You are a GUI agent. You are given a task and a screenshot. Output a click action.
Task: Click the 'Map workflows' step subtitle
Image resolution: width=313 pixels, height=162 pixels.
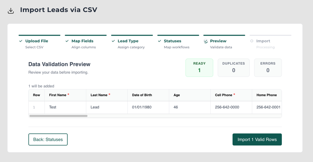click(177, 47)
